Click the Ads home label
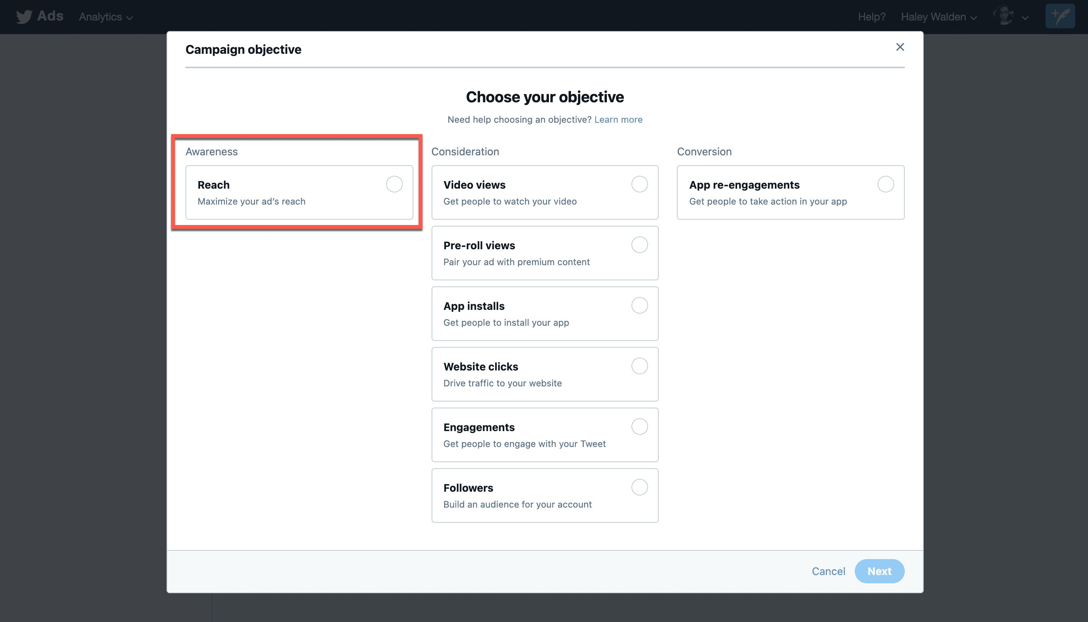The width and height of the screenshot is (1088, 622). pos(50,16)
